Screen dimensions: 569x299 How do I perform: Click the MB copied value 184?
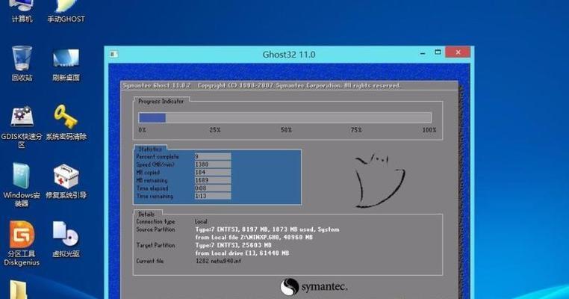pyautogui.click(x=213, y=173)
